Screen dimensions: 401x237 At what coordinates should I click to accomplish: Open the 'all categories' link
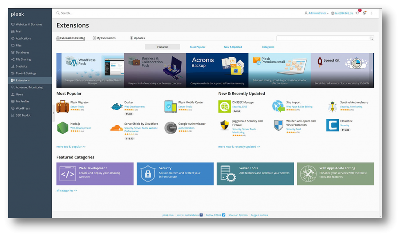point(67,190)
